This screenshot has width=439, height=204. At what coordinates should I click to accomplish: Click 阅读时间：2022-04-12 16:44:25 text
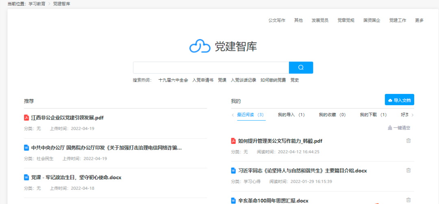288,152
